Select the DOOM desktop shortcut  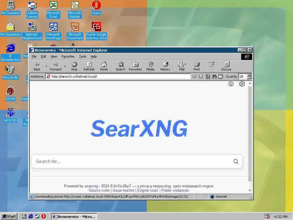(11, 94)
